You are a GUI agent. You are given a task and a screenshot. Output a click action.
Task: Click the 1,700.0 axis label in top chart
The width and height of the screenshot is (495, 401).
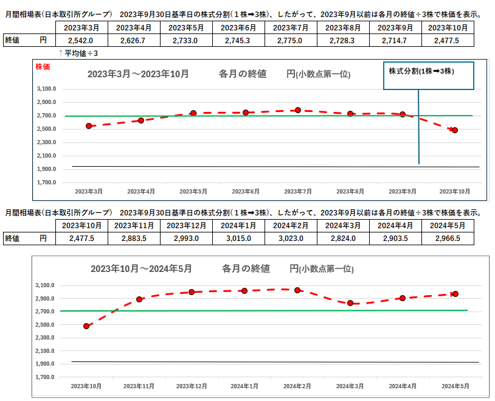click(x=46, y=183)
